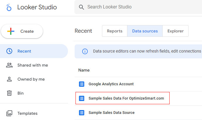Click the info icon in the banner

click(x=85, y=51)
